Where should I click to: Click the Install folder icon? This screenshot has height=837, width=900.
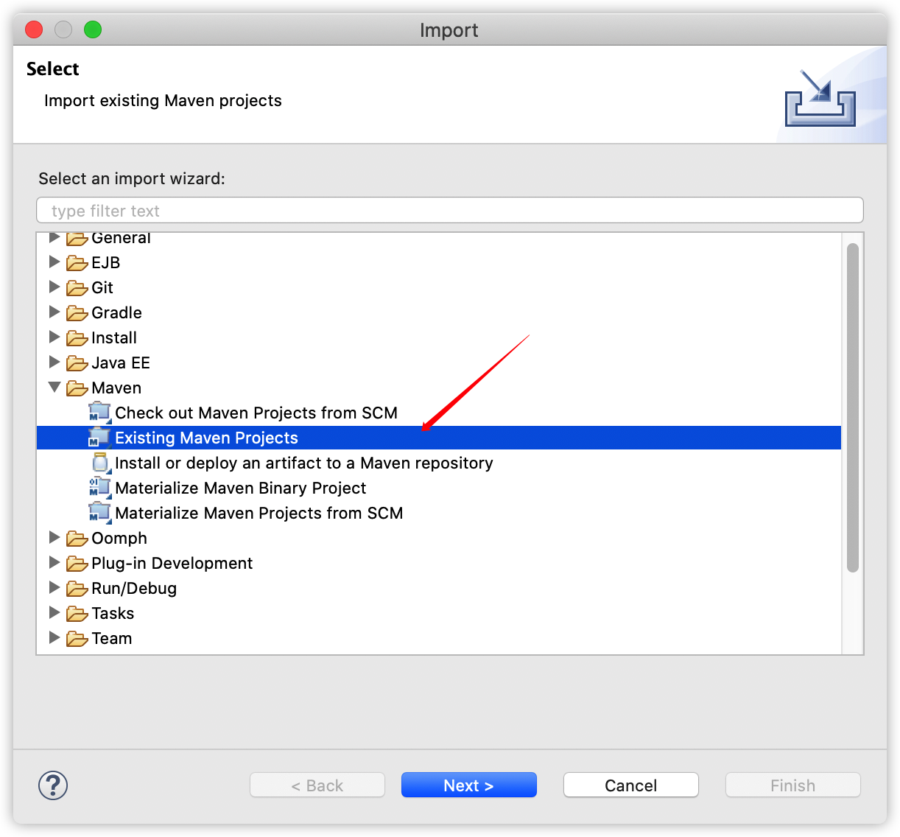[x=77, y=338]
